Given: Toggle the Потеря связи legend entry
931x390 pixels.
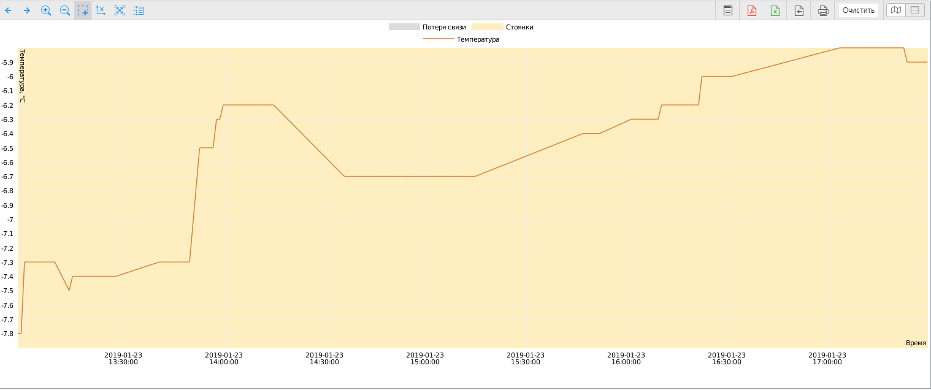Looking at the screenshot, I should (427, 27).
